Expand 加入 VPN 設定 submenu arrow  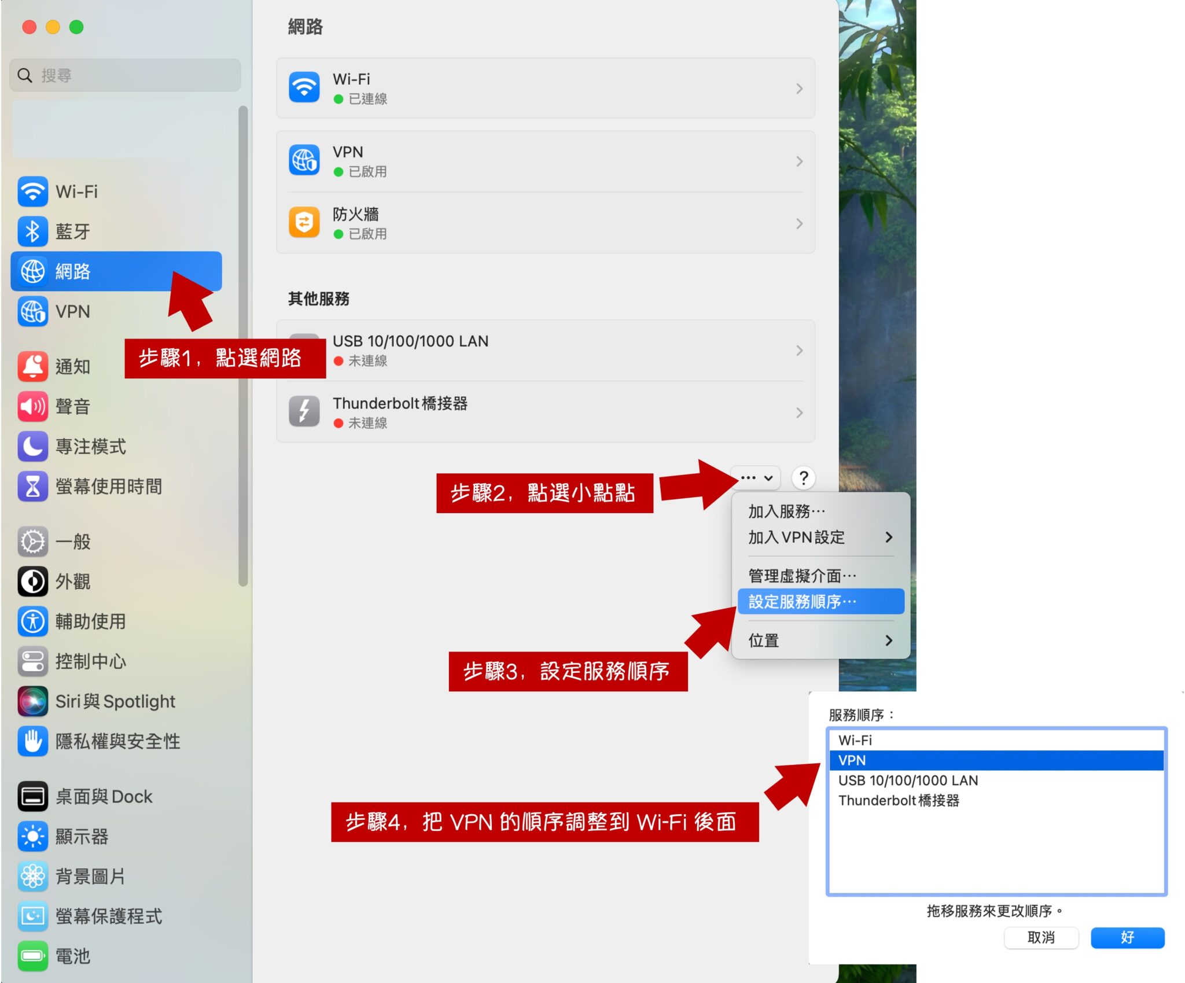(x=889, y=537)
